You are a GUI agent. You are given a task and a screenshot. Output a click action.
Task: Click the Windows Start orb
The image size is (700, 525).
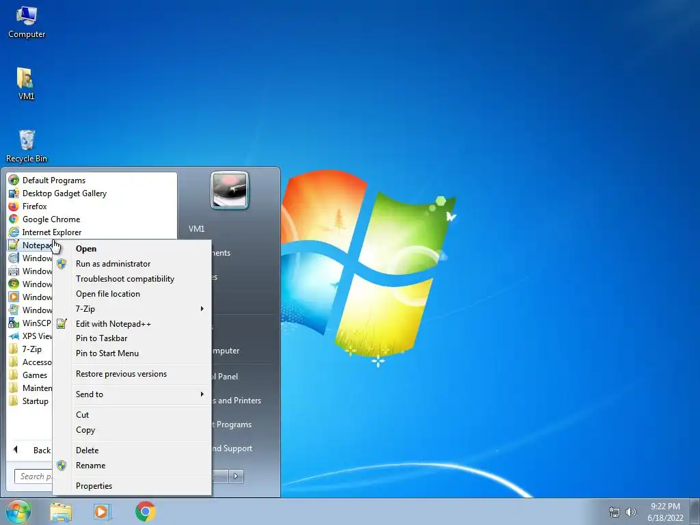18,511
